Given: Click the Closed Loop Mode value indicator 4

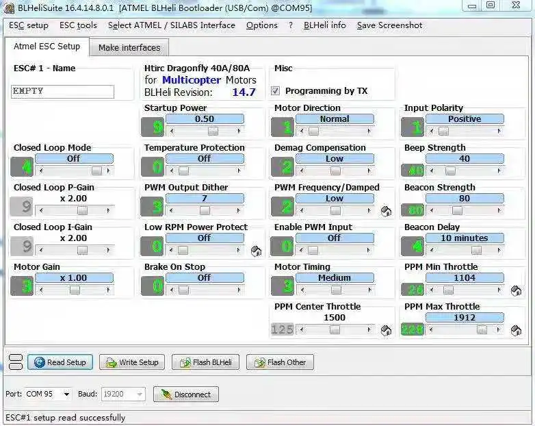Looking at the screenshot, I should pos(22,166).
